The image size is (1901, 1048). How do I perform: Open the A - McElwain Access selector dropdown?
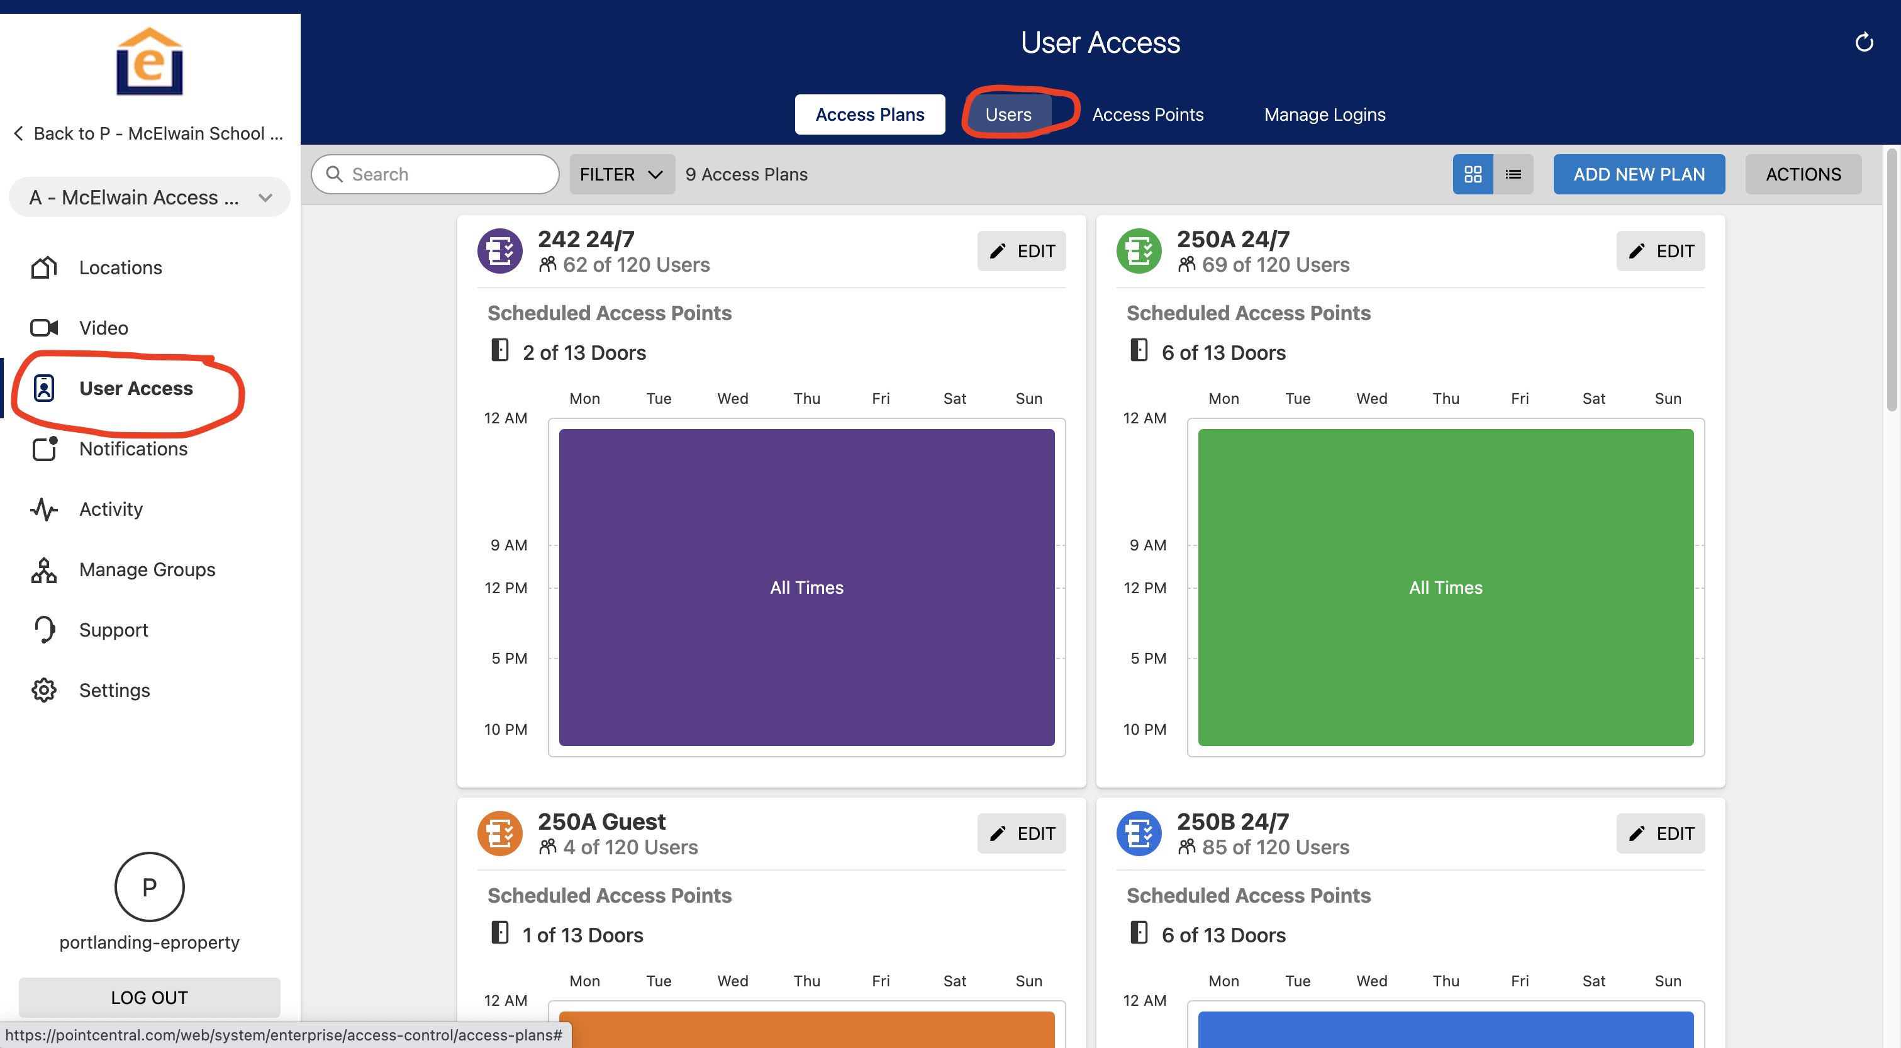point(150,197)
